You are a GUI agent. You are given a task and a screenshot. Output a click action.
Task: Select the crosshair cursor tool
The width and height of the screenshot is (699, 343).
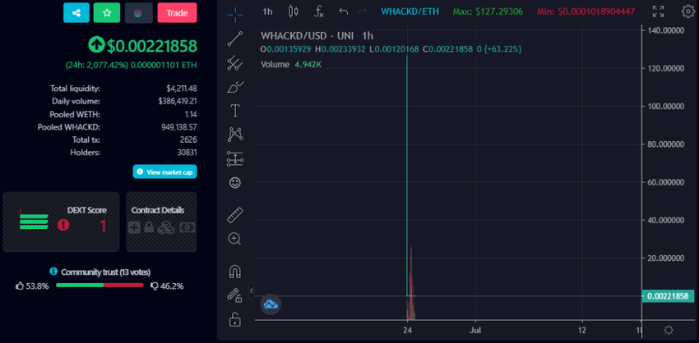pos(235,14)
